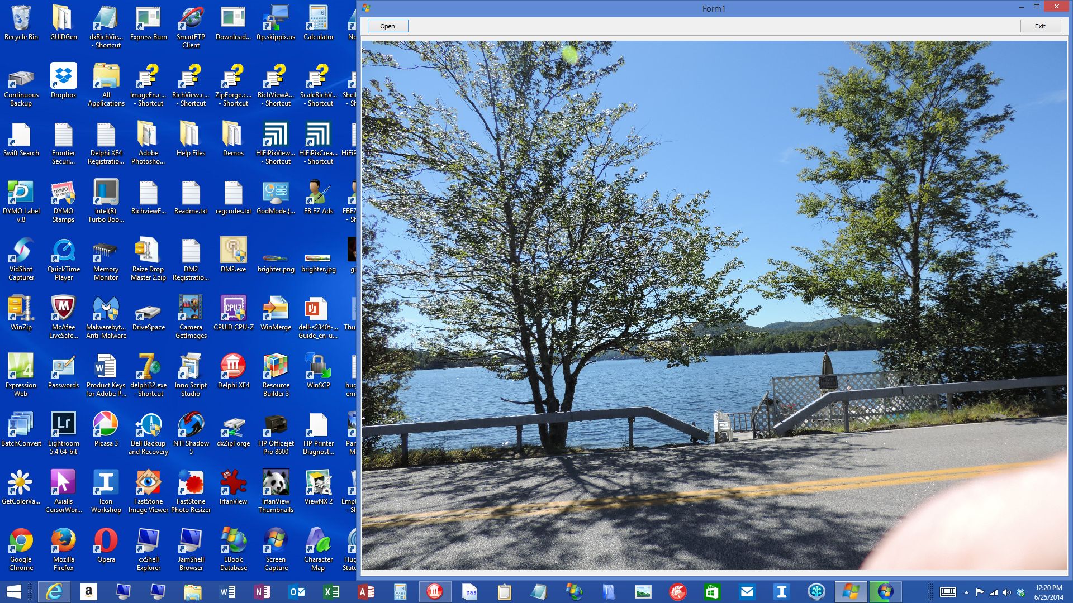Click the volume icon in system tray

click(1006, 592)
